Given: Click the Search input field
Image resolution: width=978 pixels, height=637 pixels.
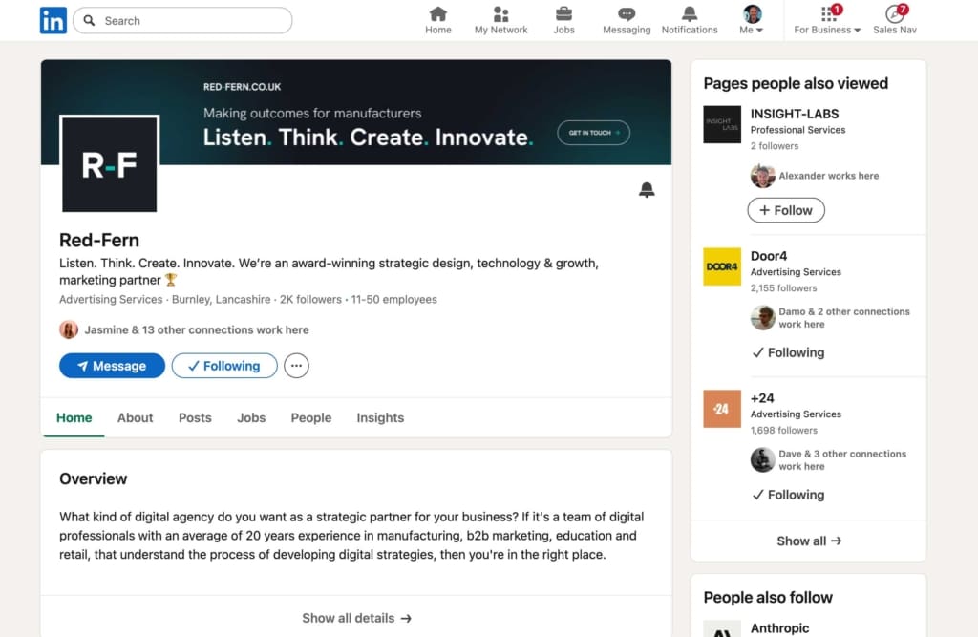Looking at the screenshot, I should click(x=182, y=21).
